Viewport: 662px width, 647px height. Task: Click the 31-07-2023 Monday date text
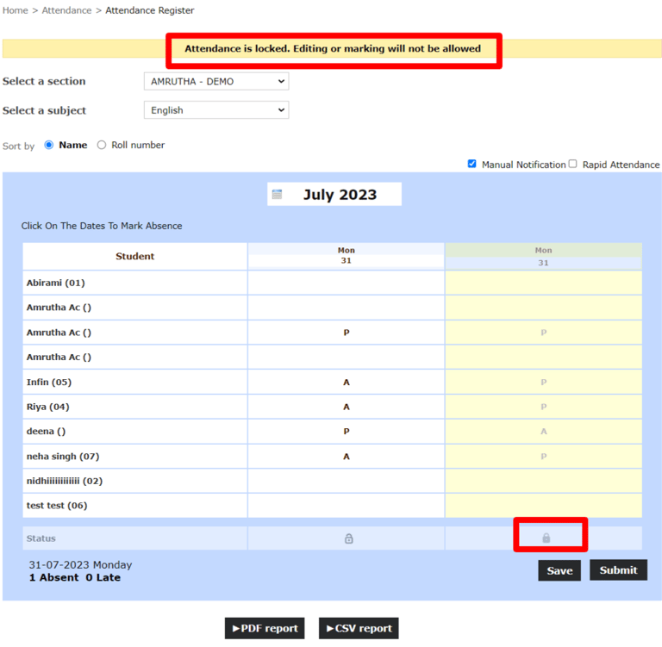(80, 564)
